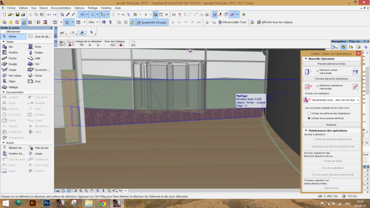Select the Maillage mesh tool

coord(13,87)
